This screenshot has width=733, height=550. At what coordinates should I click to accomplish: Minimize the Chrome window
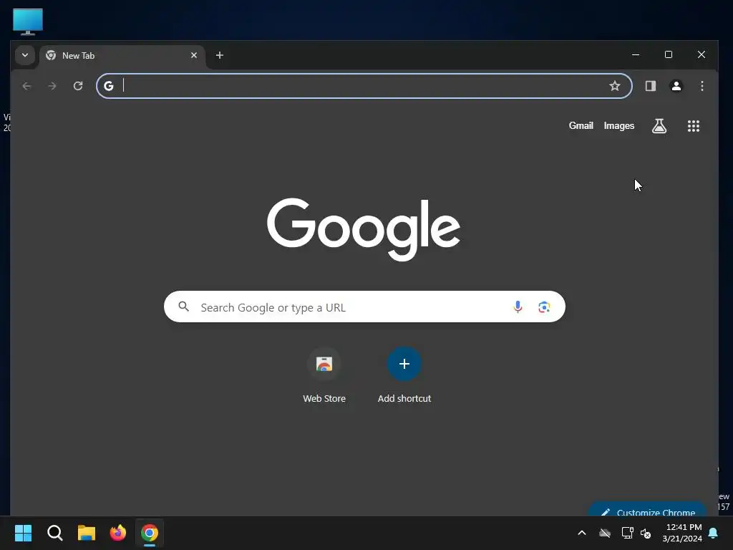[x=636, y=54]
